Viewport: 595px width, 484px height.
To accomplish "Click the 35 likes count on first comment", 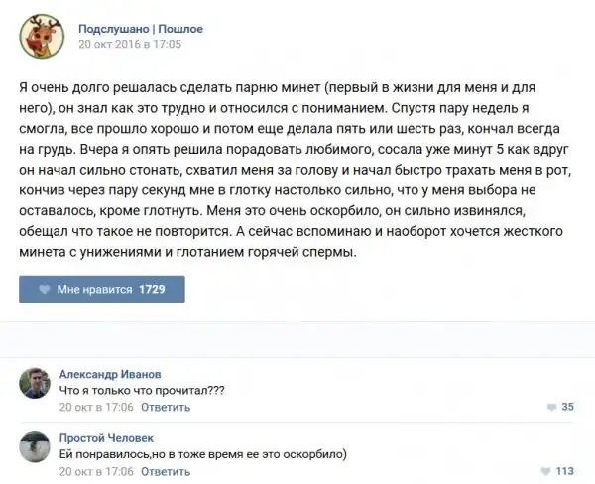I will (568, 407).
